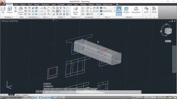
Task: Click the WCS label below ViewCube
Action: coord(168,41)
